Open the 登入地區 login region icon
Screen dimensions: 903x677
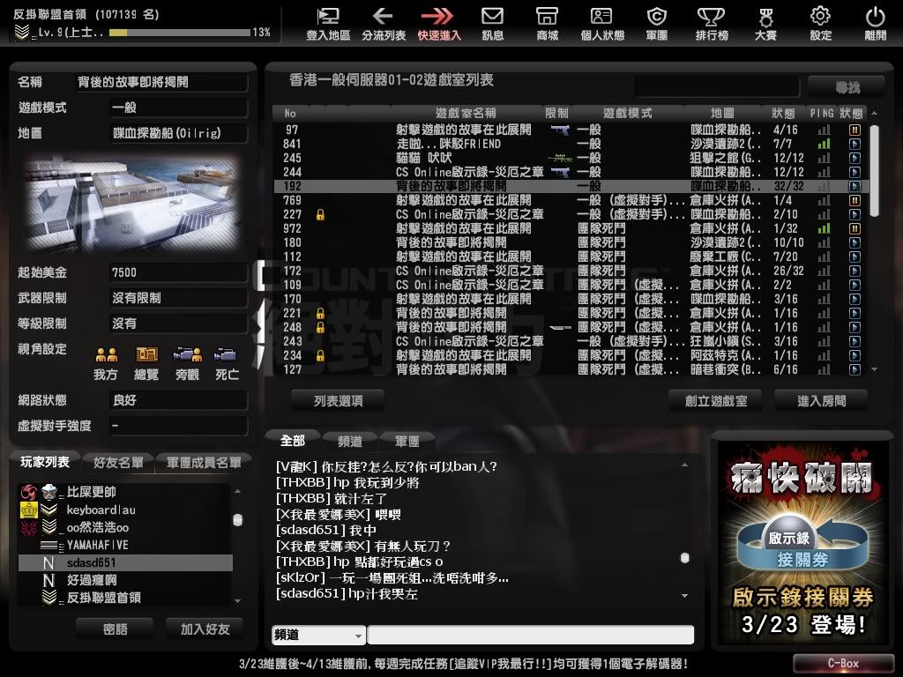point(328,17)
